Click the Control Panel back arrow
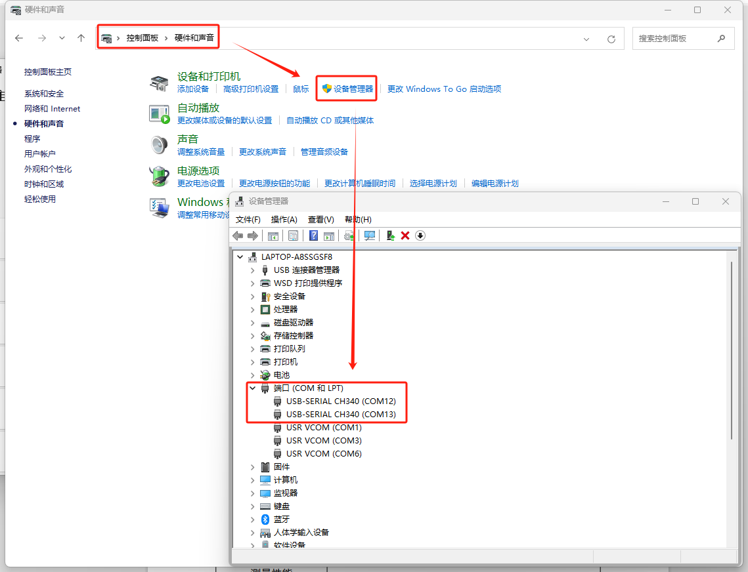Viewport: 748px width, 572px height. click(x=19, y=38)
